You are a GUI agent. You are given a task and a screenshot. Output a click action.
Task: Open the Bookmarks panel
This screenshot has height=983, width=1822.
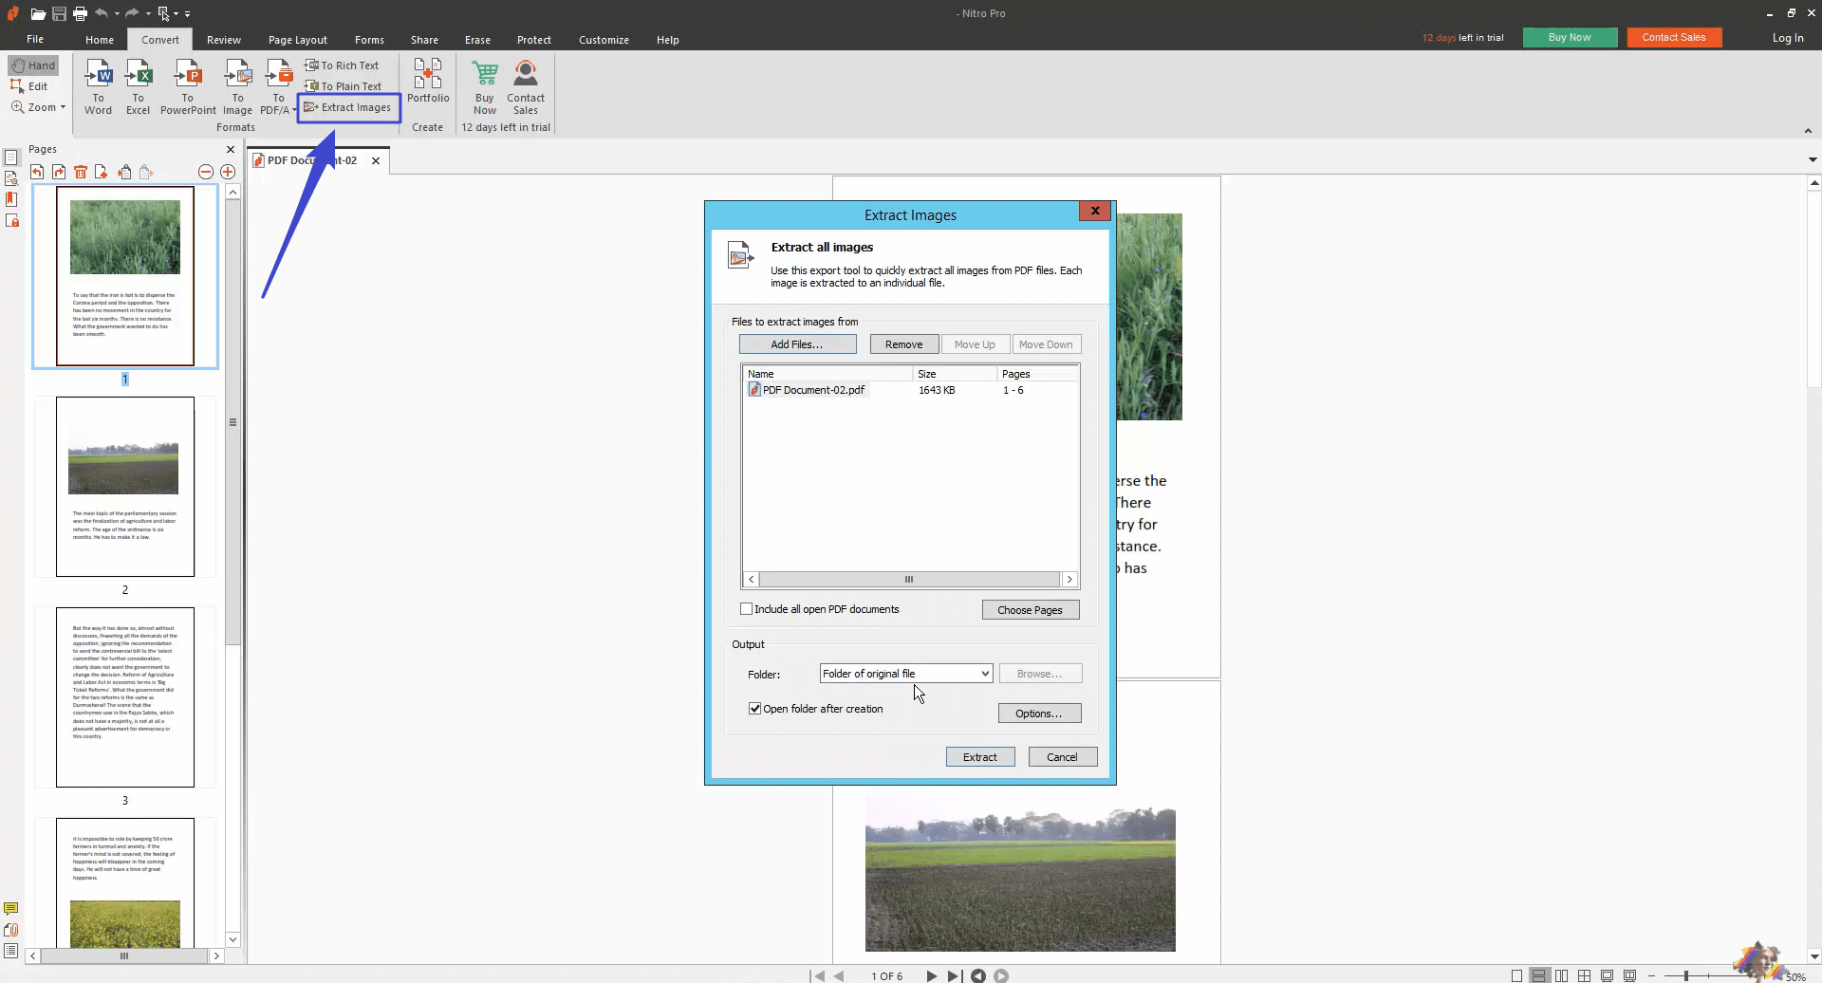point(11,199)
